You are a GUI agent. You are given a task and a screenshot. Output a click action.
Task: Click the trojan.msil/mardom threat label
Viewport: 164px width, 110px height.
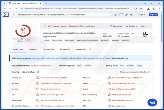43,66
